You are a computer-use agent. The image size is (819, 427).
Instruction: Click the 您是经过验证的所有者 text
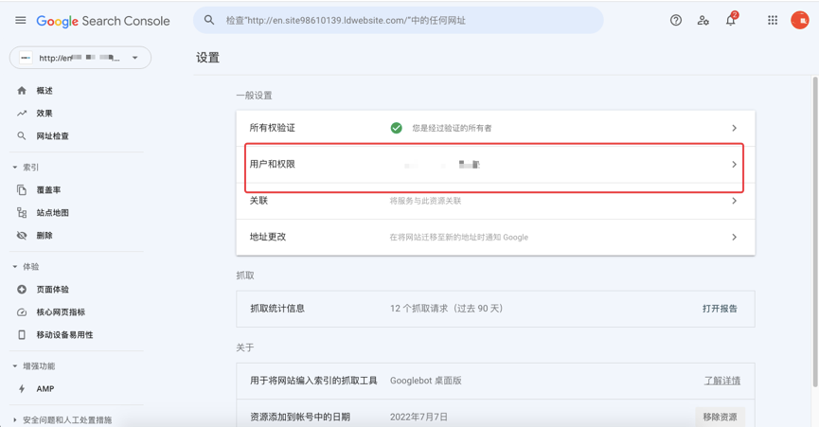[x=452, y=128]
